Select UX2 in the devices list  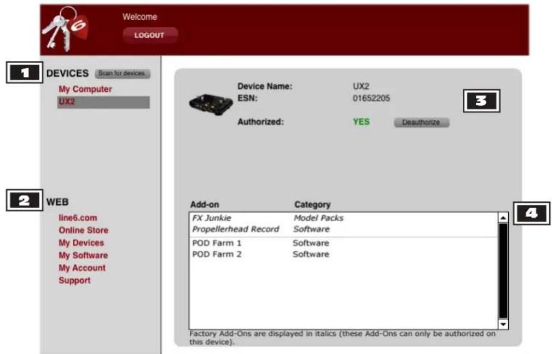103,102
